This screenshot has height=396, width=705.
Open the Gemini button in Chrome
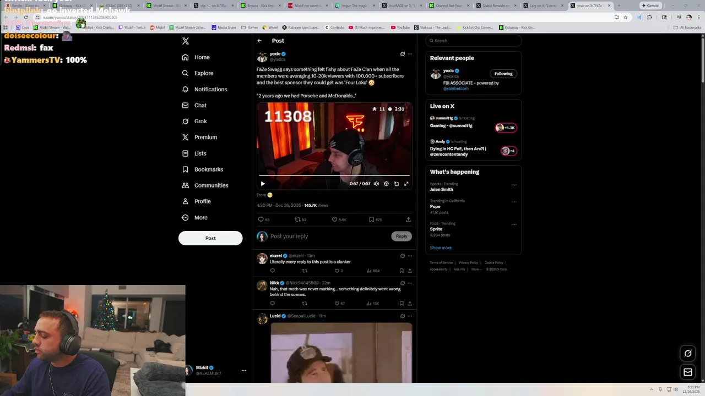coord(650,5)
